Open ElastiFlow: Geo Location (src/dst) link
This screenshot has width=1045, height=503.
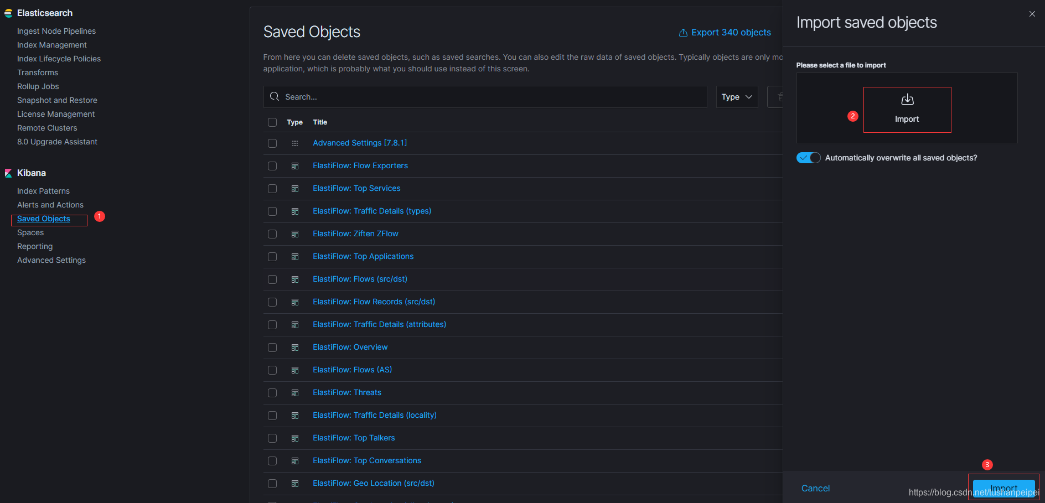click(x=374, y=483)
